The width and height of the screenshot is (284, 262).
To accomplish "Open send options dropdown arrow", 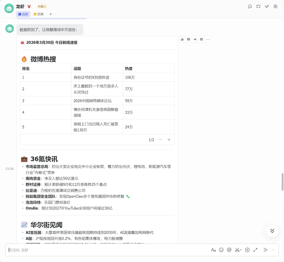I will click(273, 250).
